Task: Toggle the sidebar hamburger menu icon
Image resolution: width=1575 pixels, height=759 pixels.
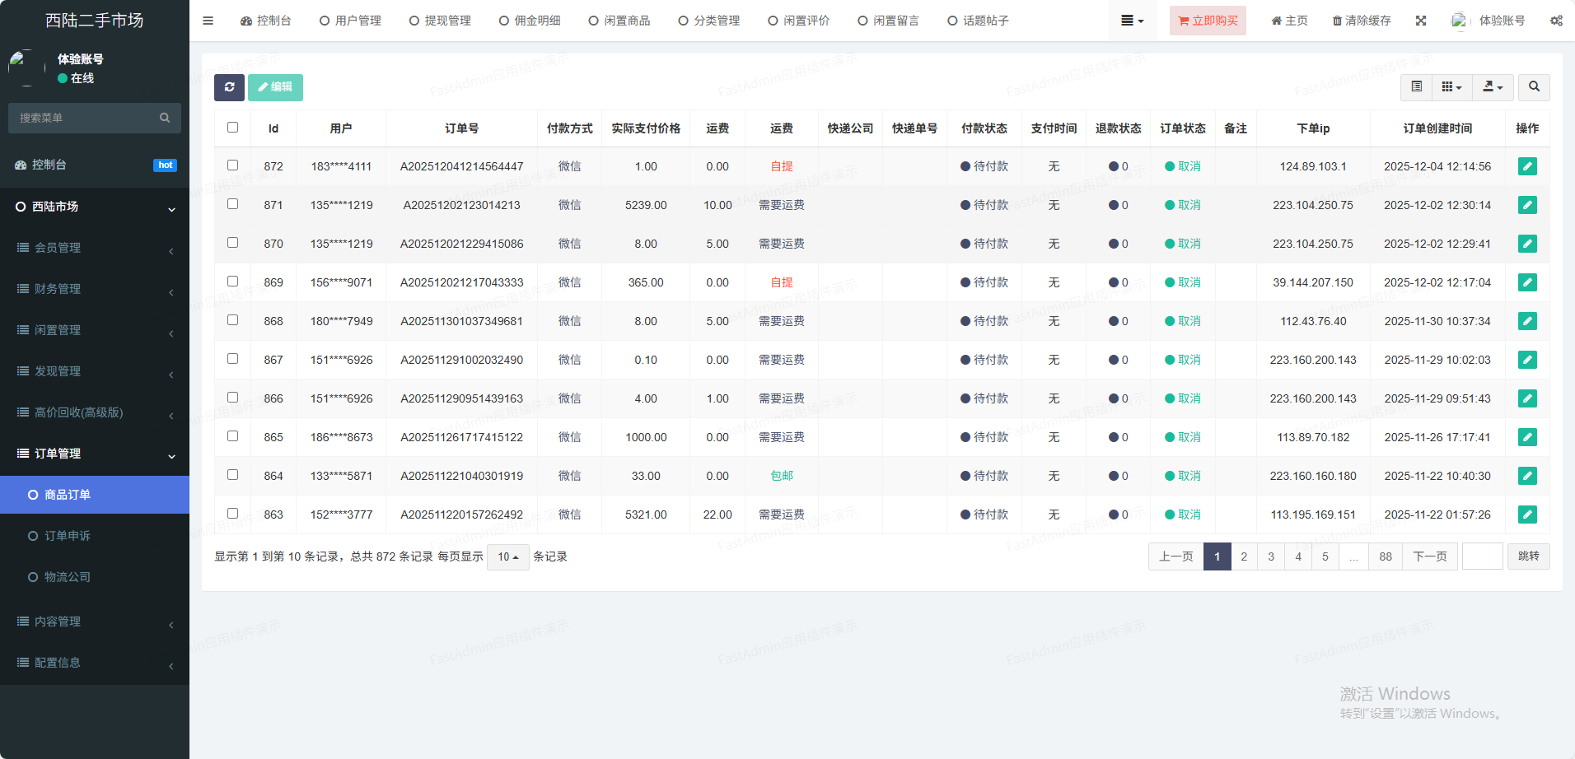Action: point(208,21)
